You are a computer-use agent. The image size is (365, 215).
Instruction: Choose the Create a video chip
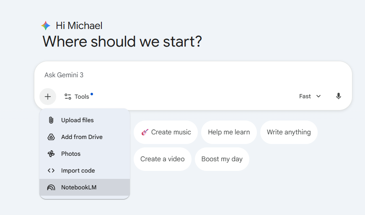[x=163, y=159]
